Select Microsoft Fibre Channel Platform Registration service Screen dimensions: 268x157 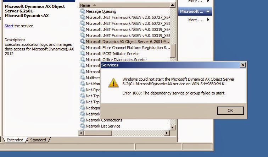point(128,48)
